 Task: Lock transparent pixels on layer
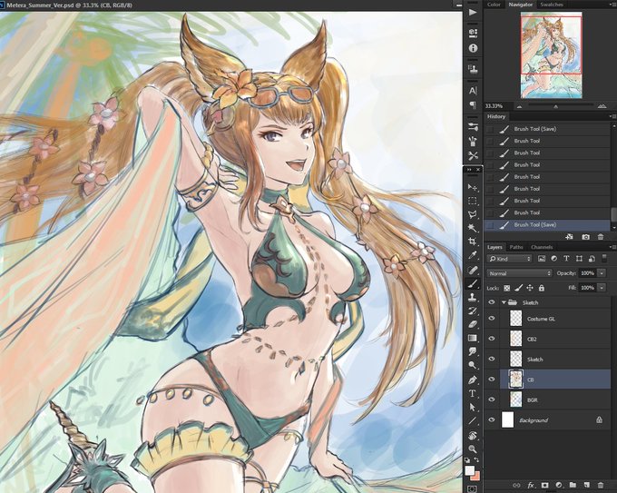click(507, 288)
